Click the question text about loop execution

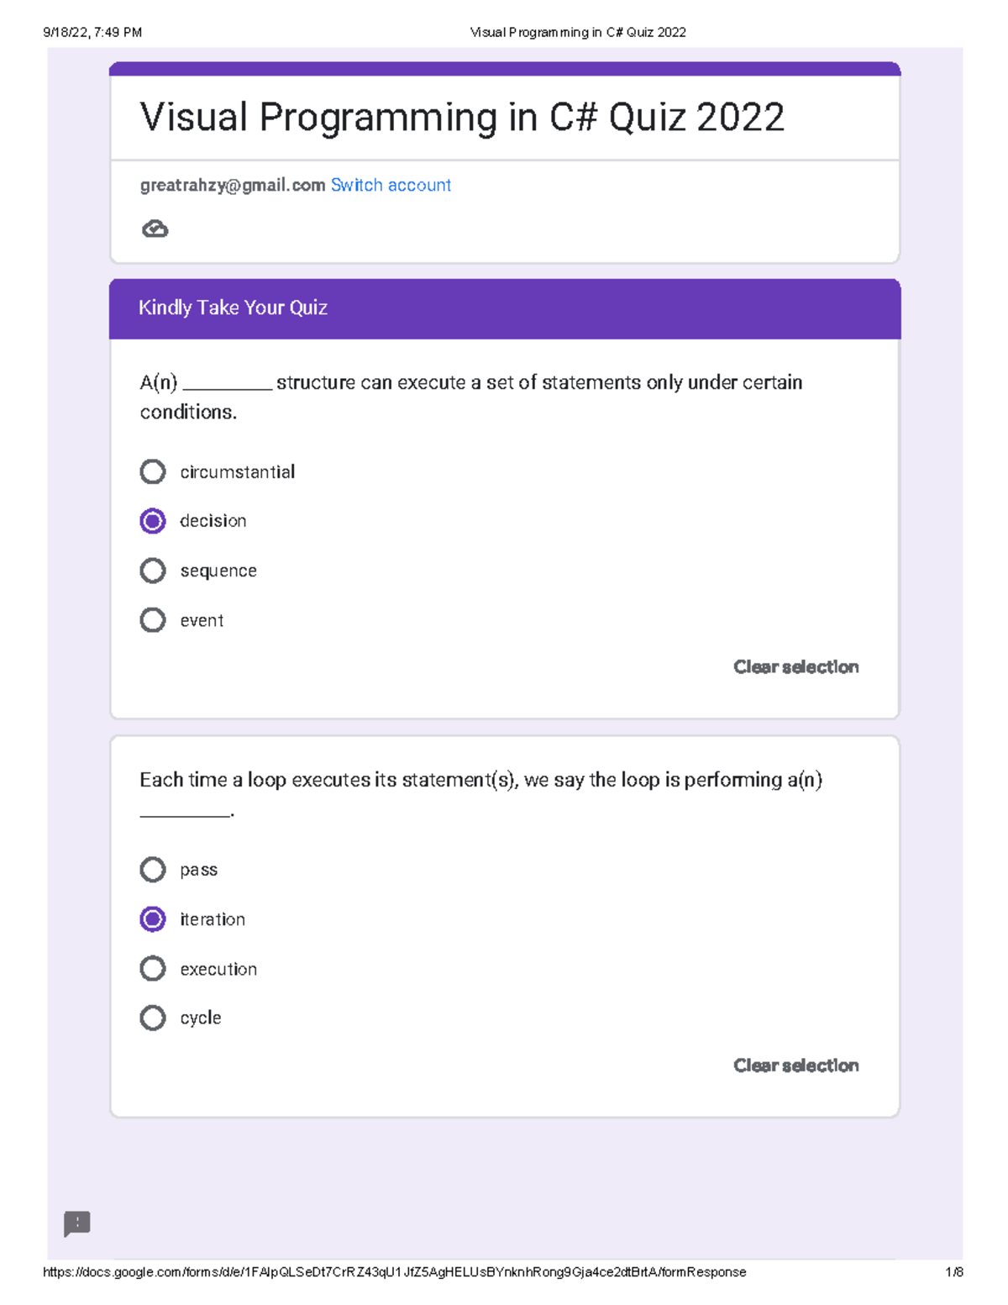480,781
